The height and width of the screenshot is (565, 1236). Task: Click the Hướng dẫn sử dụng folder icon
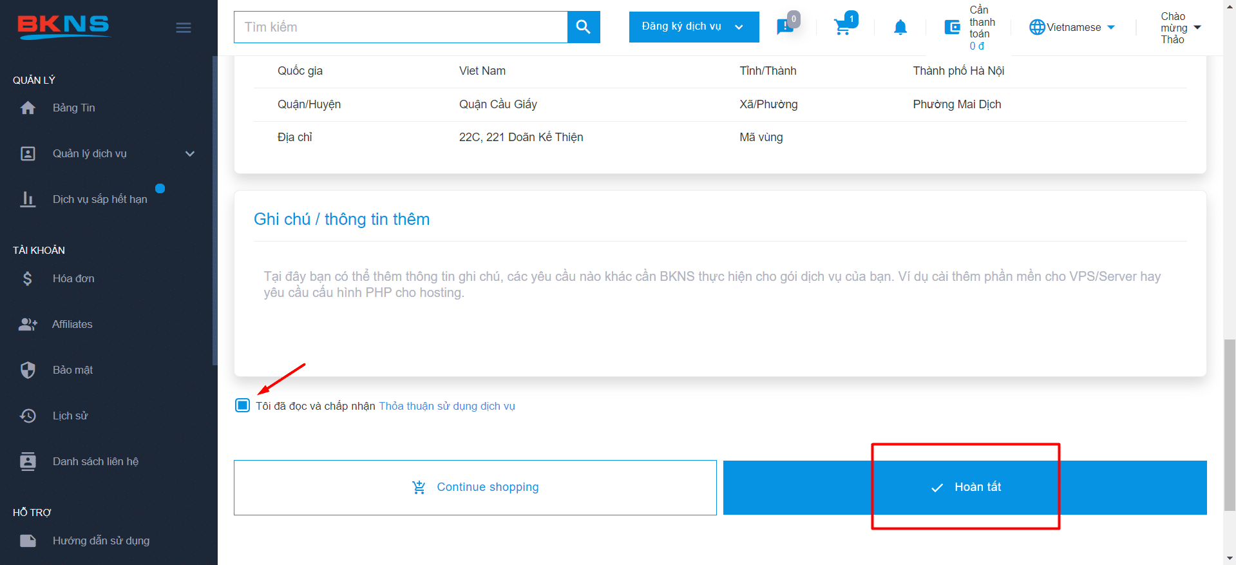(28, 541)
